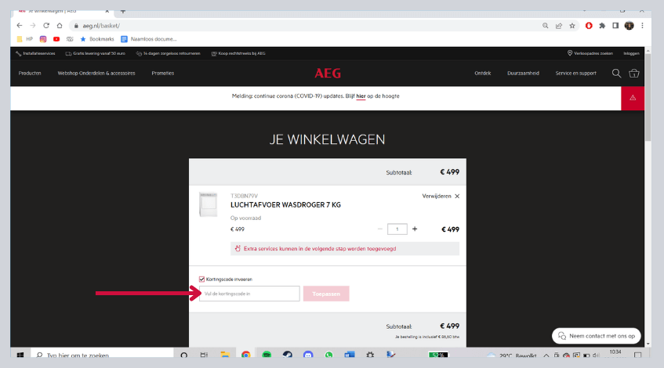Open the wasdroger product thumbnail
The height and width of the screenshot is (368, 664).
[x=208, y=204]
